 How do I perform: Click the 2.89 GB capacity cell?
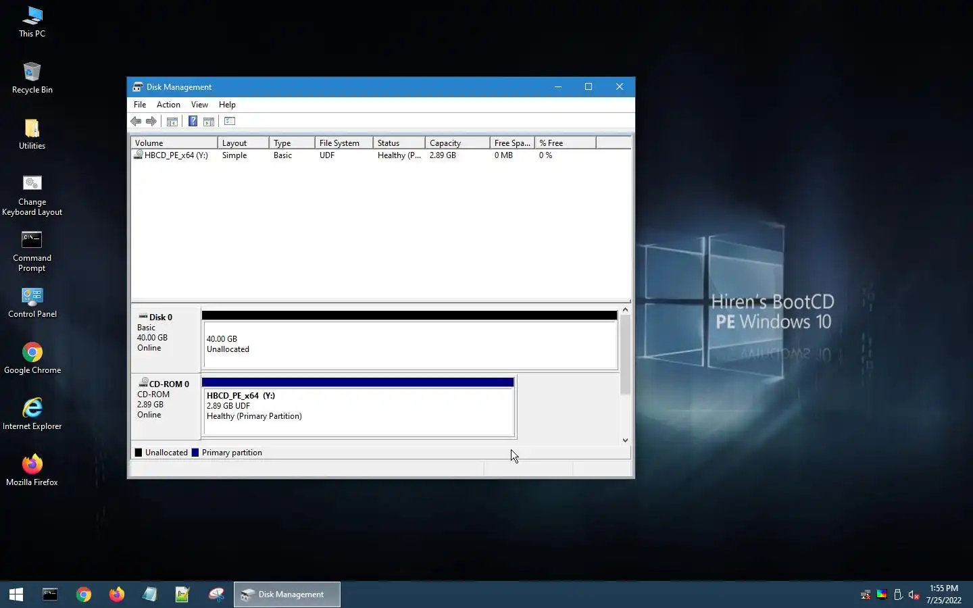coord(443,155)
